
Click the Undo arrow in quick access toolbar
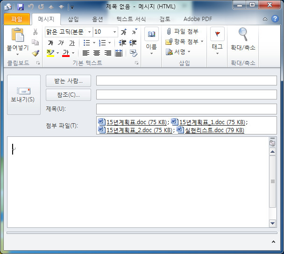click(31, 7)
